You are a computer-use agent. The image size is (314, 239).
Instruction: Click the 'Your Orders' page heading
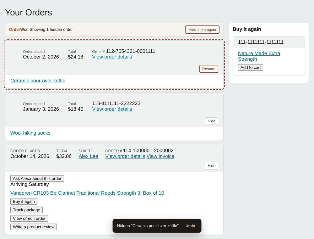(x=29, y=13)
